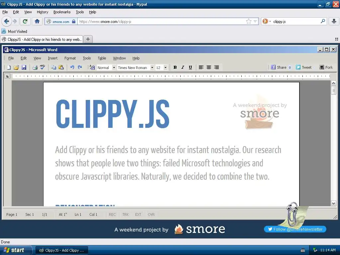Click Follow @SmoreNewsletter Twitter button
The width and height of the screenshot is (340, 255).
(295, 229)
